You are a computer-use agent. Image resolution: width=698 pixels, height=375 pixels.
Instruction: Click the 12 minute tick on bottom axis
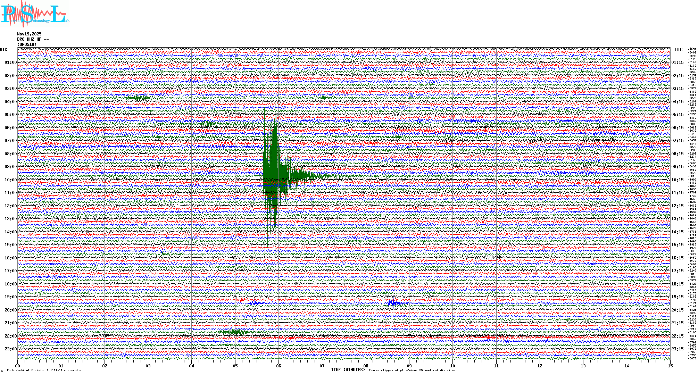pos(540,366)
